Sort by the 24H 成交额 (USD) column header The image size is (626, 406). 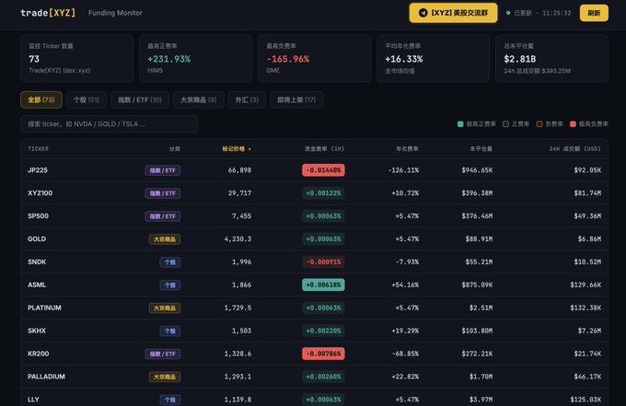pyautogui.click(x=574, y=149)
